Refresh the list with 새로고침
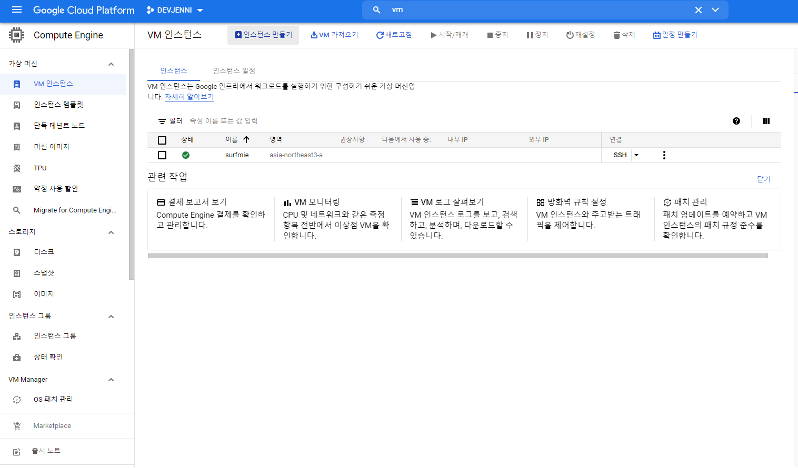This screenshot has width=798, height=468. coord(394,35)
